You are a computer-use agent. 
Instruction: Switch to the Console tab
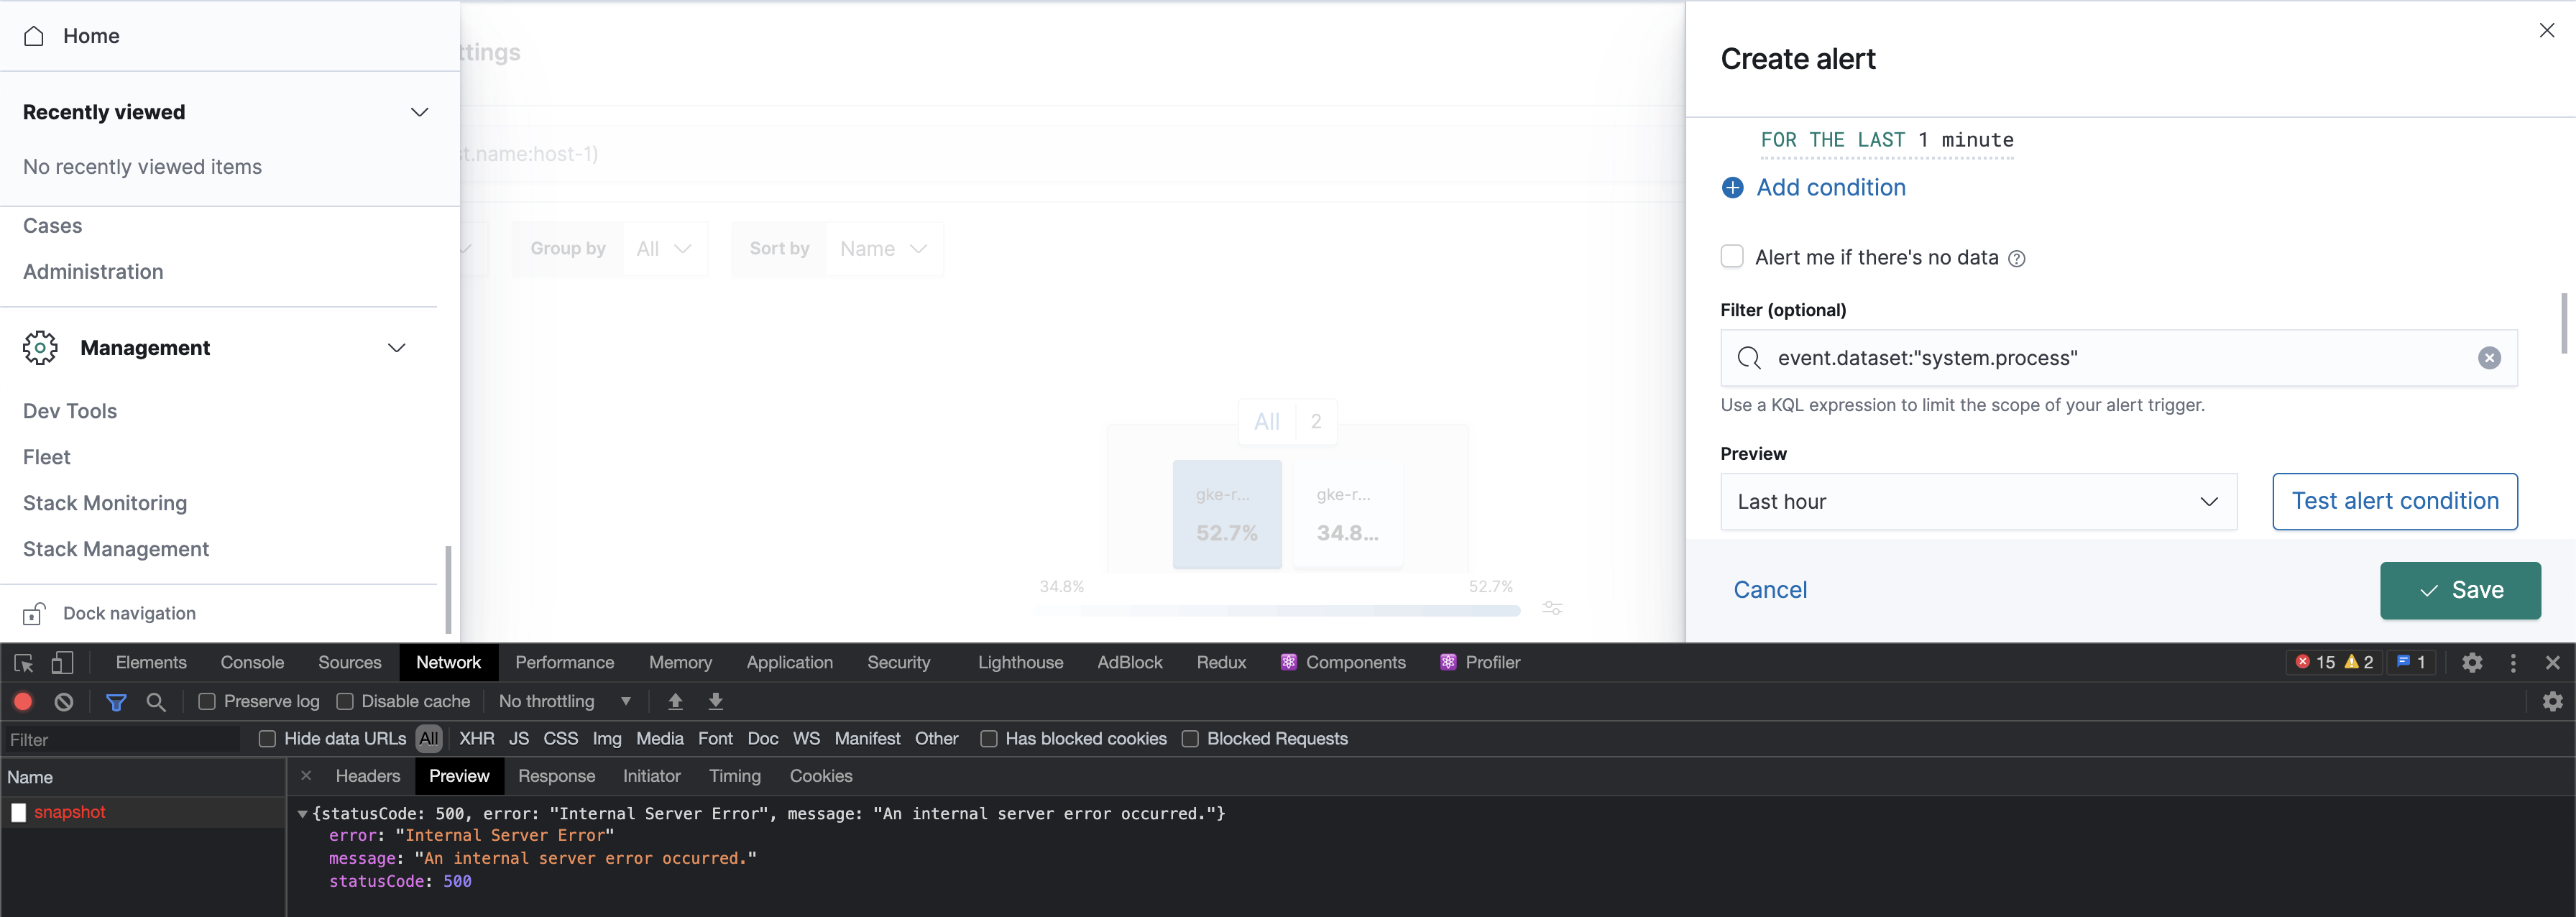251,662
